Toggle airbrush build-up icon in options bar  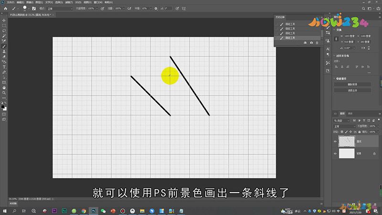click(x=129, y=9)
